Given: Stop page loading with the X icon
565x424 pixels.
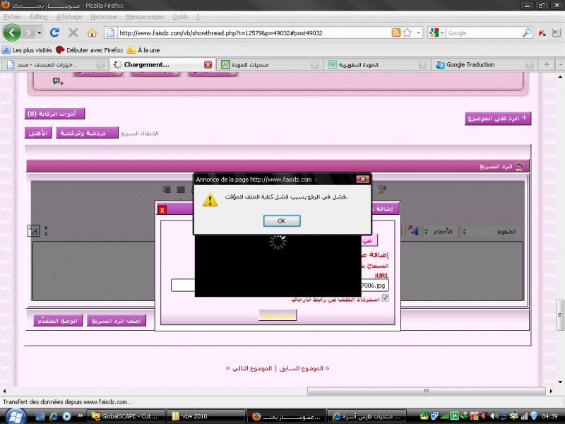Looking at the screenshot, I should pyautogui.click(x=73, y=33).
